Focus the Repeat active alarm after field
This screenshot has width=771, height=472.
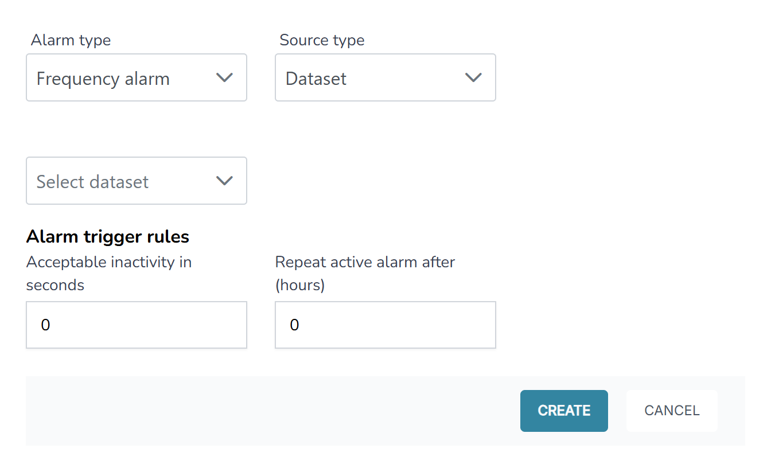[385, 325]
